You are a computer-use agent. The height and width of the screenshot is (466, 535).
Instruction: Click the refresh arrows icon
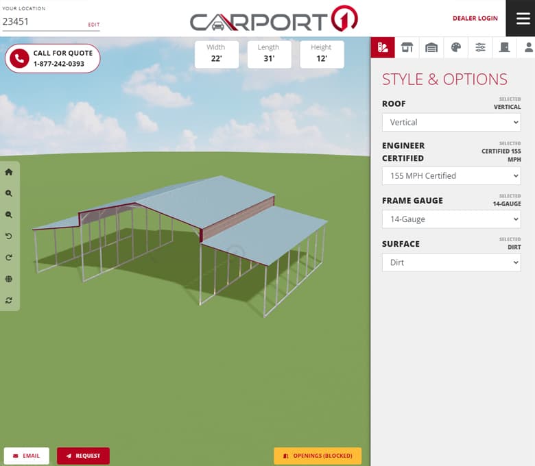[x=9, y=300]
